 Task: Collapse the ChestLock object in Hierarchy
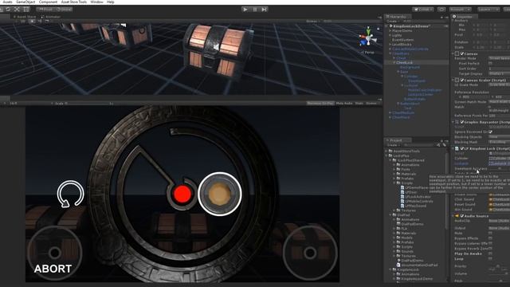[394, 62]
